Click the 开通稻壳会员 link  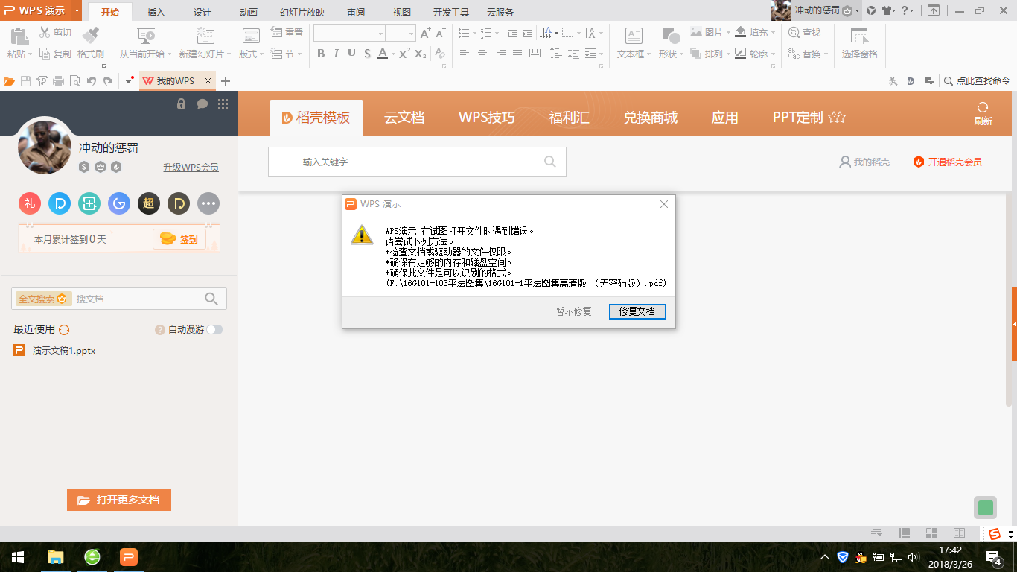tap(948, 162)
